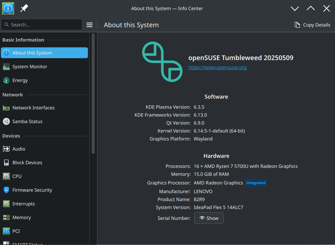Go to Samba Status page

44,121
